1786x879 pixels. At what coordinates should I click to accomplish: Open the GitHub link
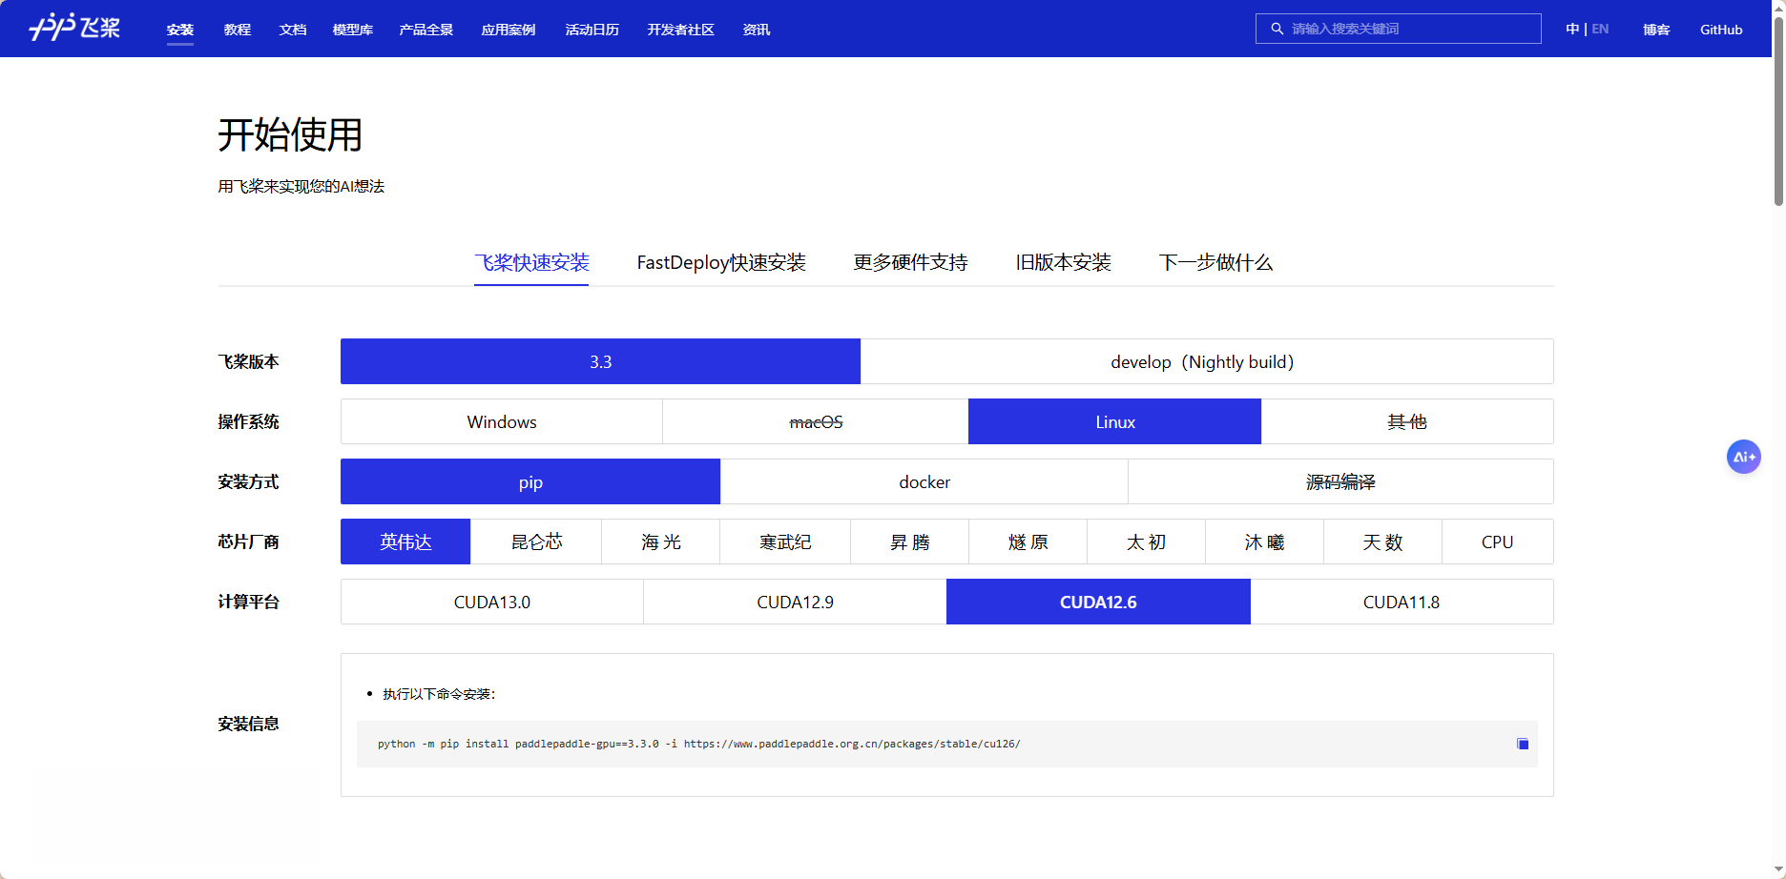point(1721,30)
